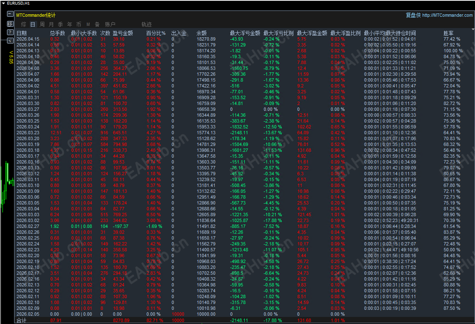Click the 645.51 profit cell
Screen dimensions: 475x324
pyautogui.click(x=120, y=133)
